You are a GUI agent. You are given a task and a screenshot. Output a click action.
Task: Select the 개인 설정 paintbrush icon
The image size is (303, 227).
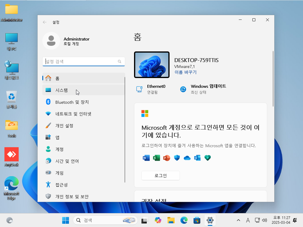48,125
